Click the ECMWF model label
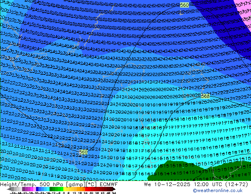The height and width of the screenshot is (194, 251). [x=109, y=184]
